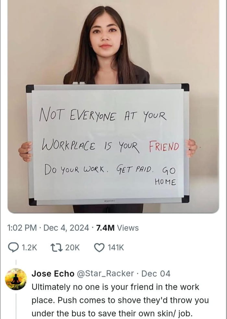Visit the @Star_Racker handle

[105, 274]
